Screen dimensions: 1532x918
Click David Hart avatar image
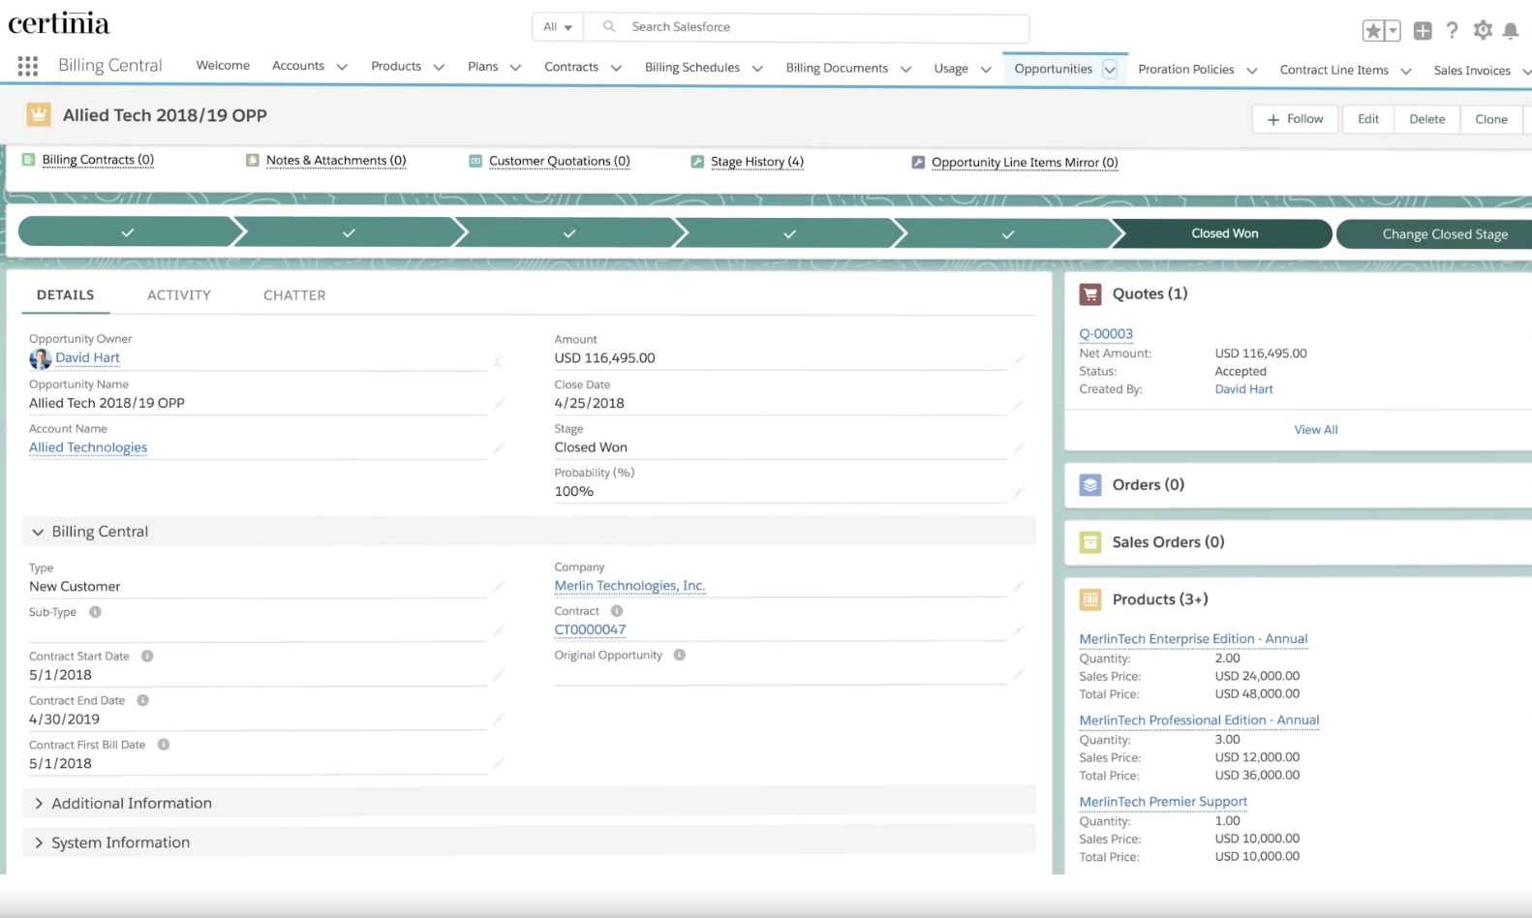click(40, 359)
